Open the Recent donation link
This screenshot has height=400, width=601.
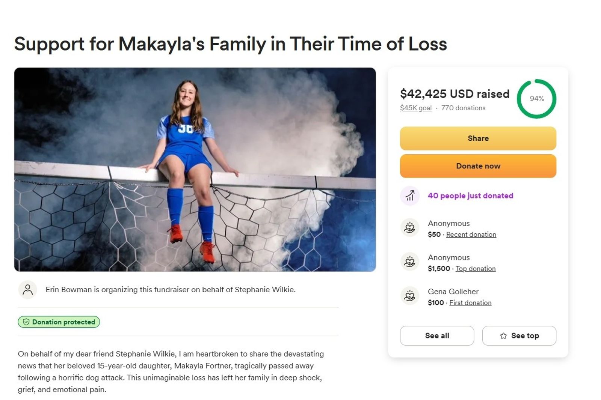(x=471, y=235)
